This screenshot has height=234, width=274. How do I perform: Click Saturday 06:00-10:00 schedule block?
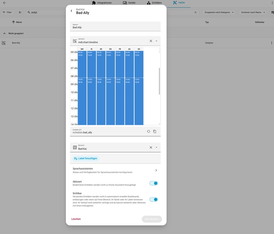tap(129, 64)
